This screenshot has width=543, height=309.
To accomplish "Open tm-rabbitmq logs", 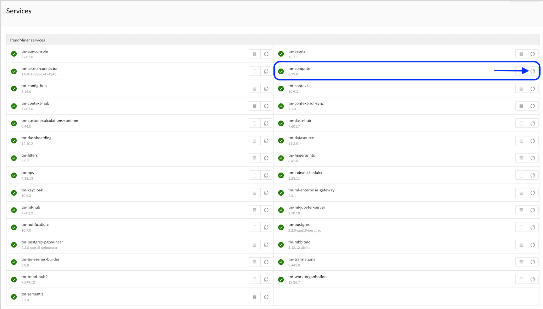I will pos(521,245).
